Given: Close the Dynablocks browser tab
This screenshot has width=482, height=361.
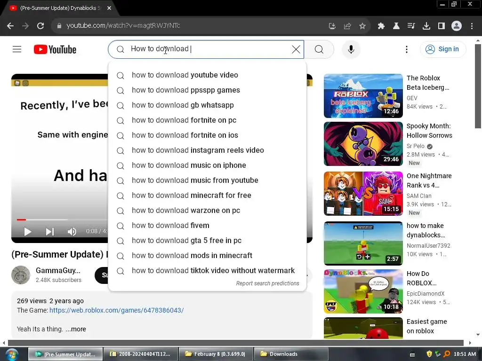Looking at the screenshot, I should tap(109, 8).
